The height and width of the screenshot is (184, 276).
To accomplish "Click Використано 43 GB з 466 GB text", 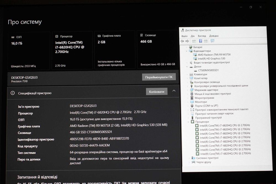I will (x=158, y=64).
